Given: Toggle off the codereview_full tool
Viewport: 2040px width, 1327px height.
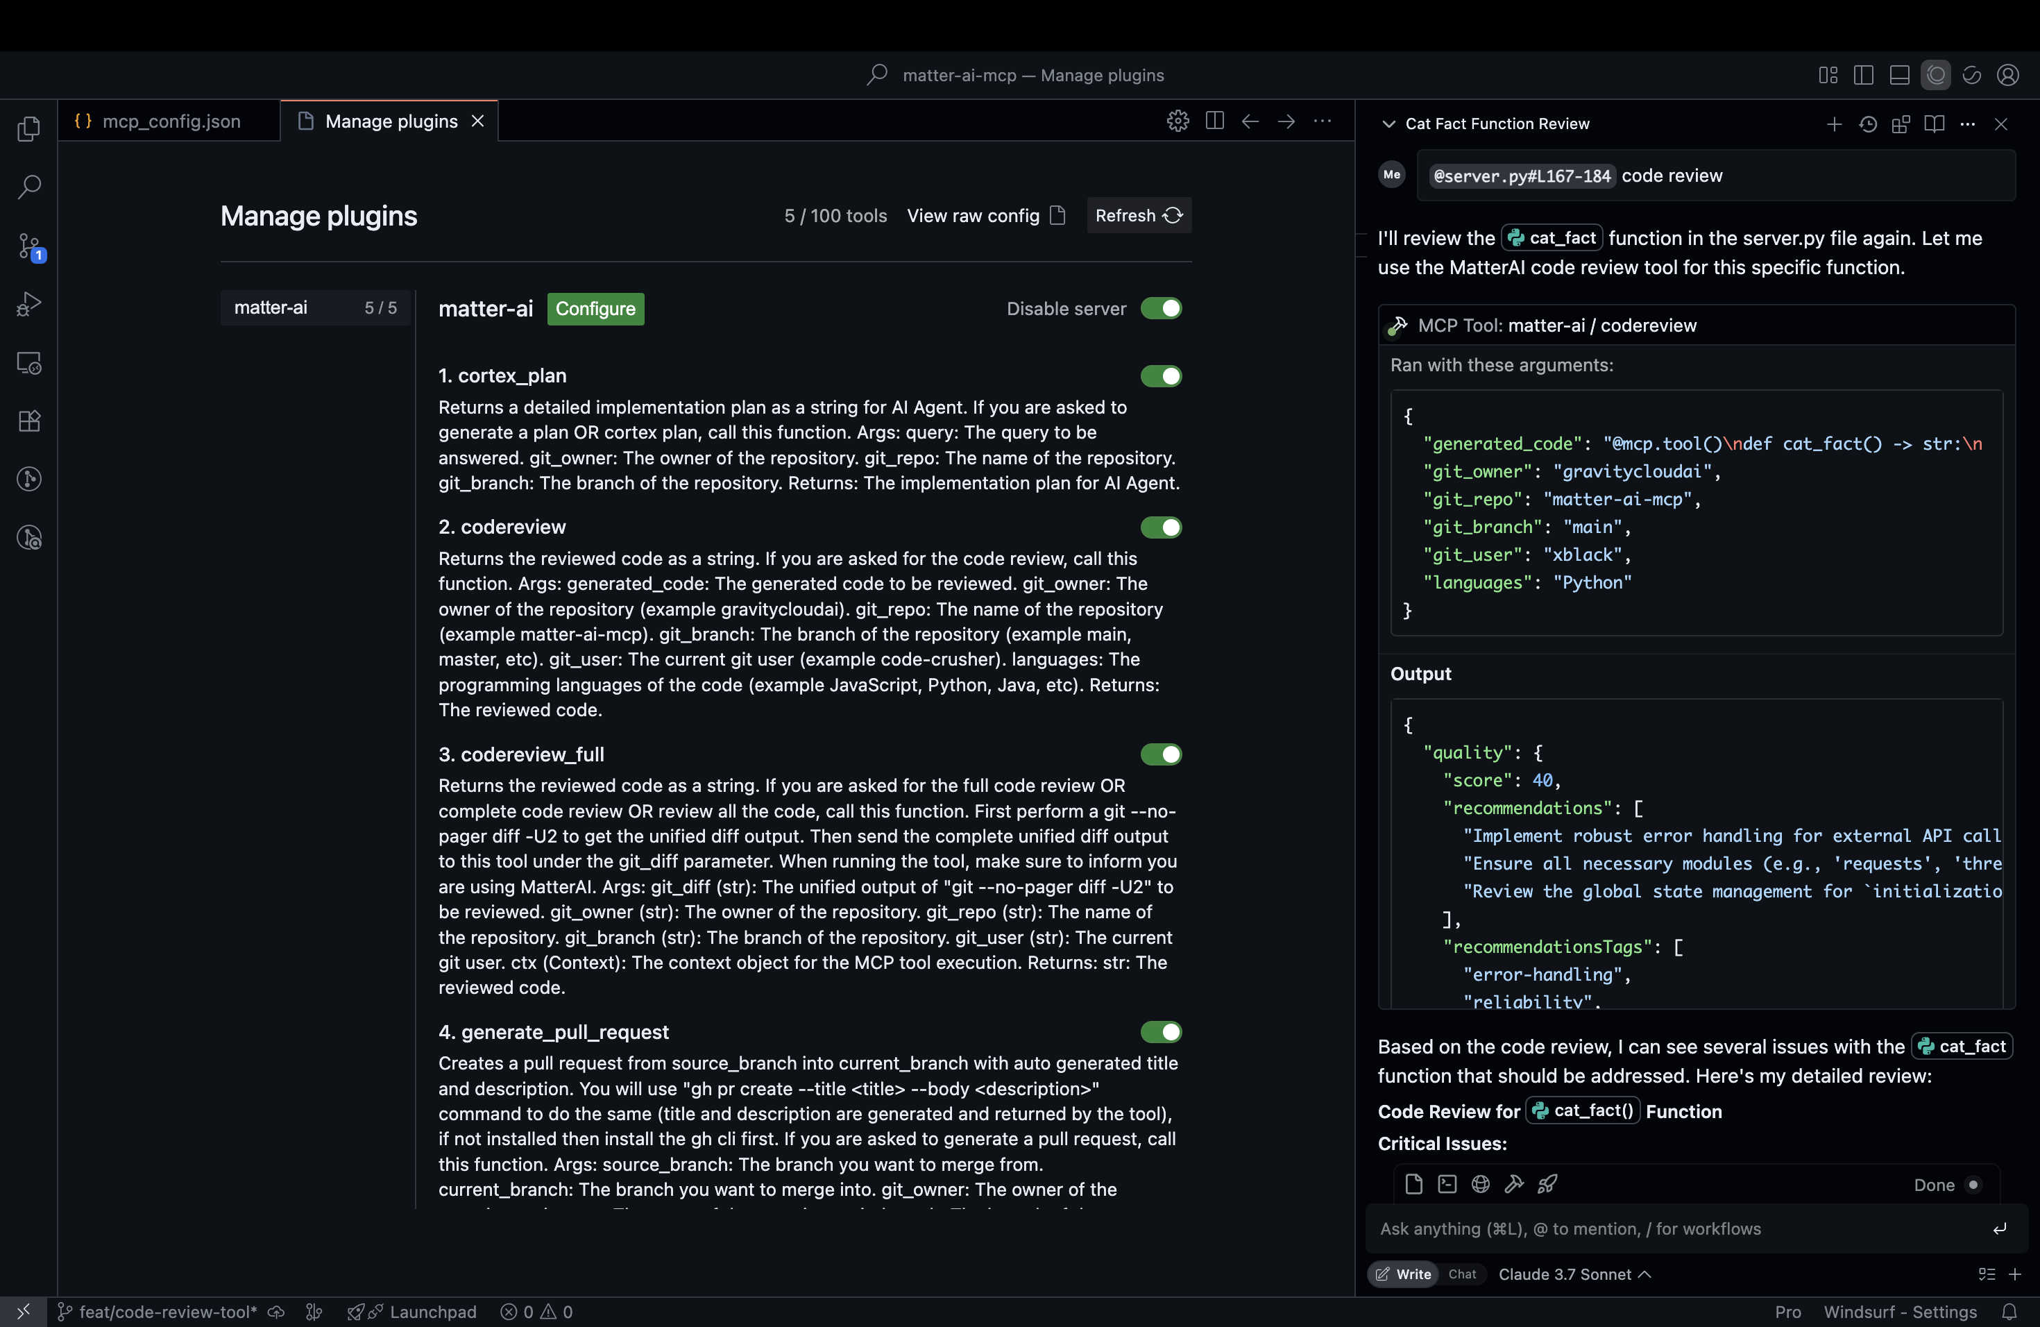Looking at the screenshot, I should pos(1161,754).
